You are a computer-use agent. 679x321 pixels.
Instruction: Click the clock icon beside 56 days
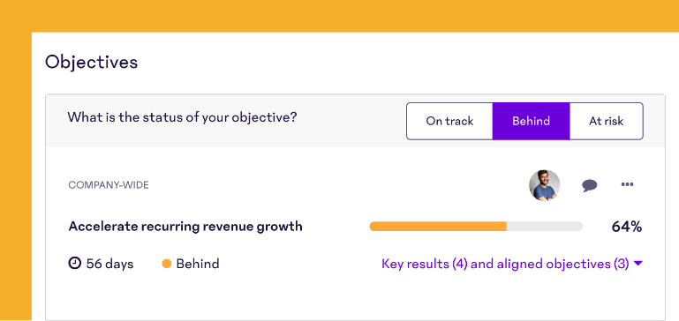[75, 263]
